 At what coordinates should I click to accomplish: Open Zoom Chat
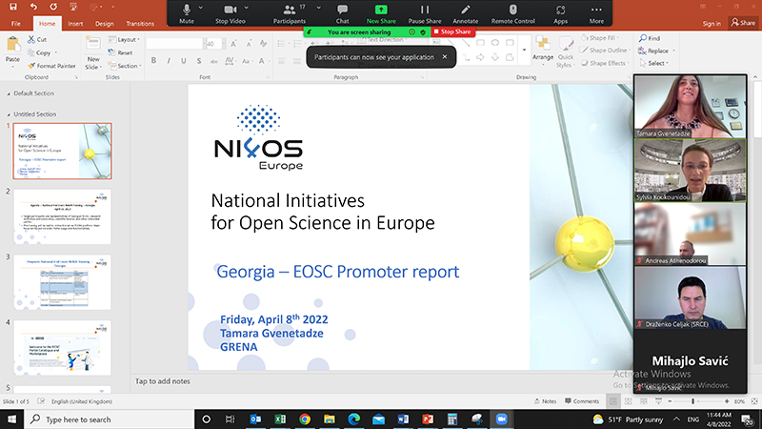(342, 13)
